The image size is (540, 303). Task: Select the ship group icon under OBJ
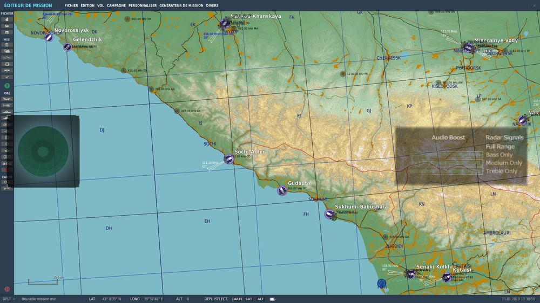[6, 112]
